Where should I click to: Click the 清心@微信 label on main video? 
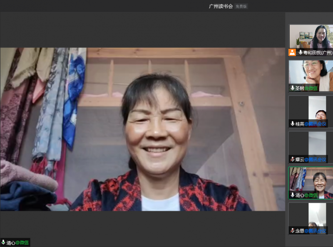17,242
